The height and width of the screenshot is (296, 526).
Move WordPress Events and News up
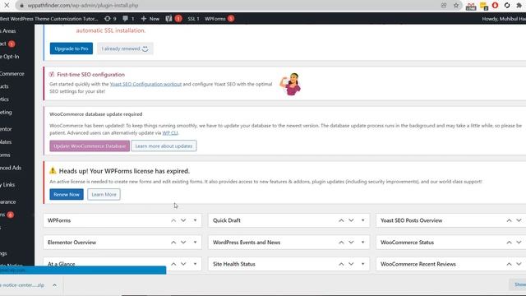pos(341,243)
